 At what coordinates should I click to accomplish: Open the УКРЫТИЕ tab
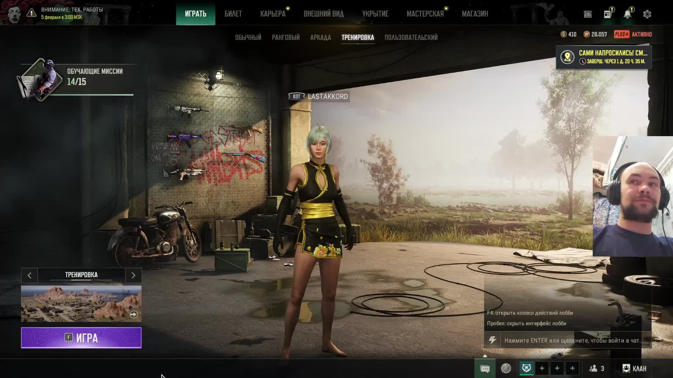click(375, 14)
